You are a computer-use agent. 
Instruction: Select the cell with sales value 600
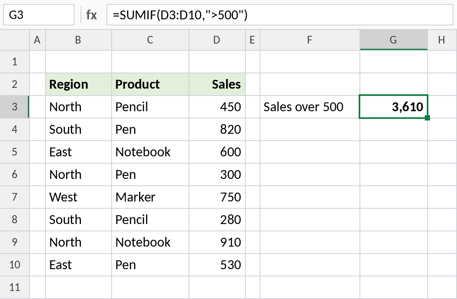[217, 152]
